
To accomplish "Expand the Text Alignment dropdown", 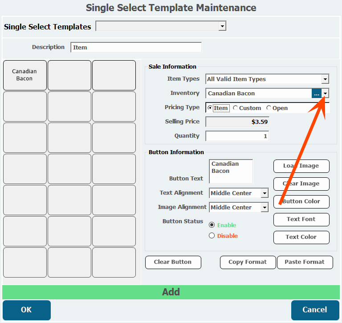I will point(265,193).
